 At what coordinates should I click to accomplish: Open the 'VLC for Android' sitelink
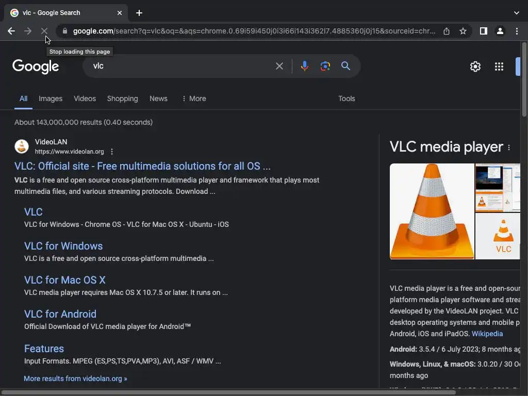click(60, 314)
